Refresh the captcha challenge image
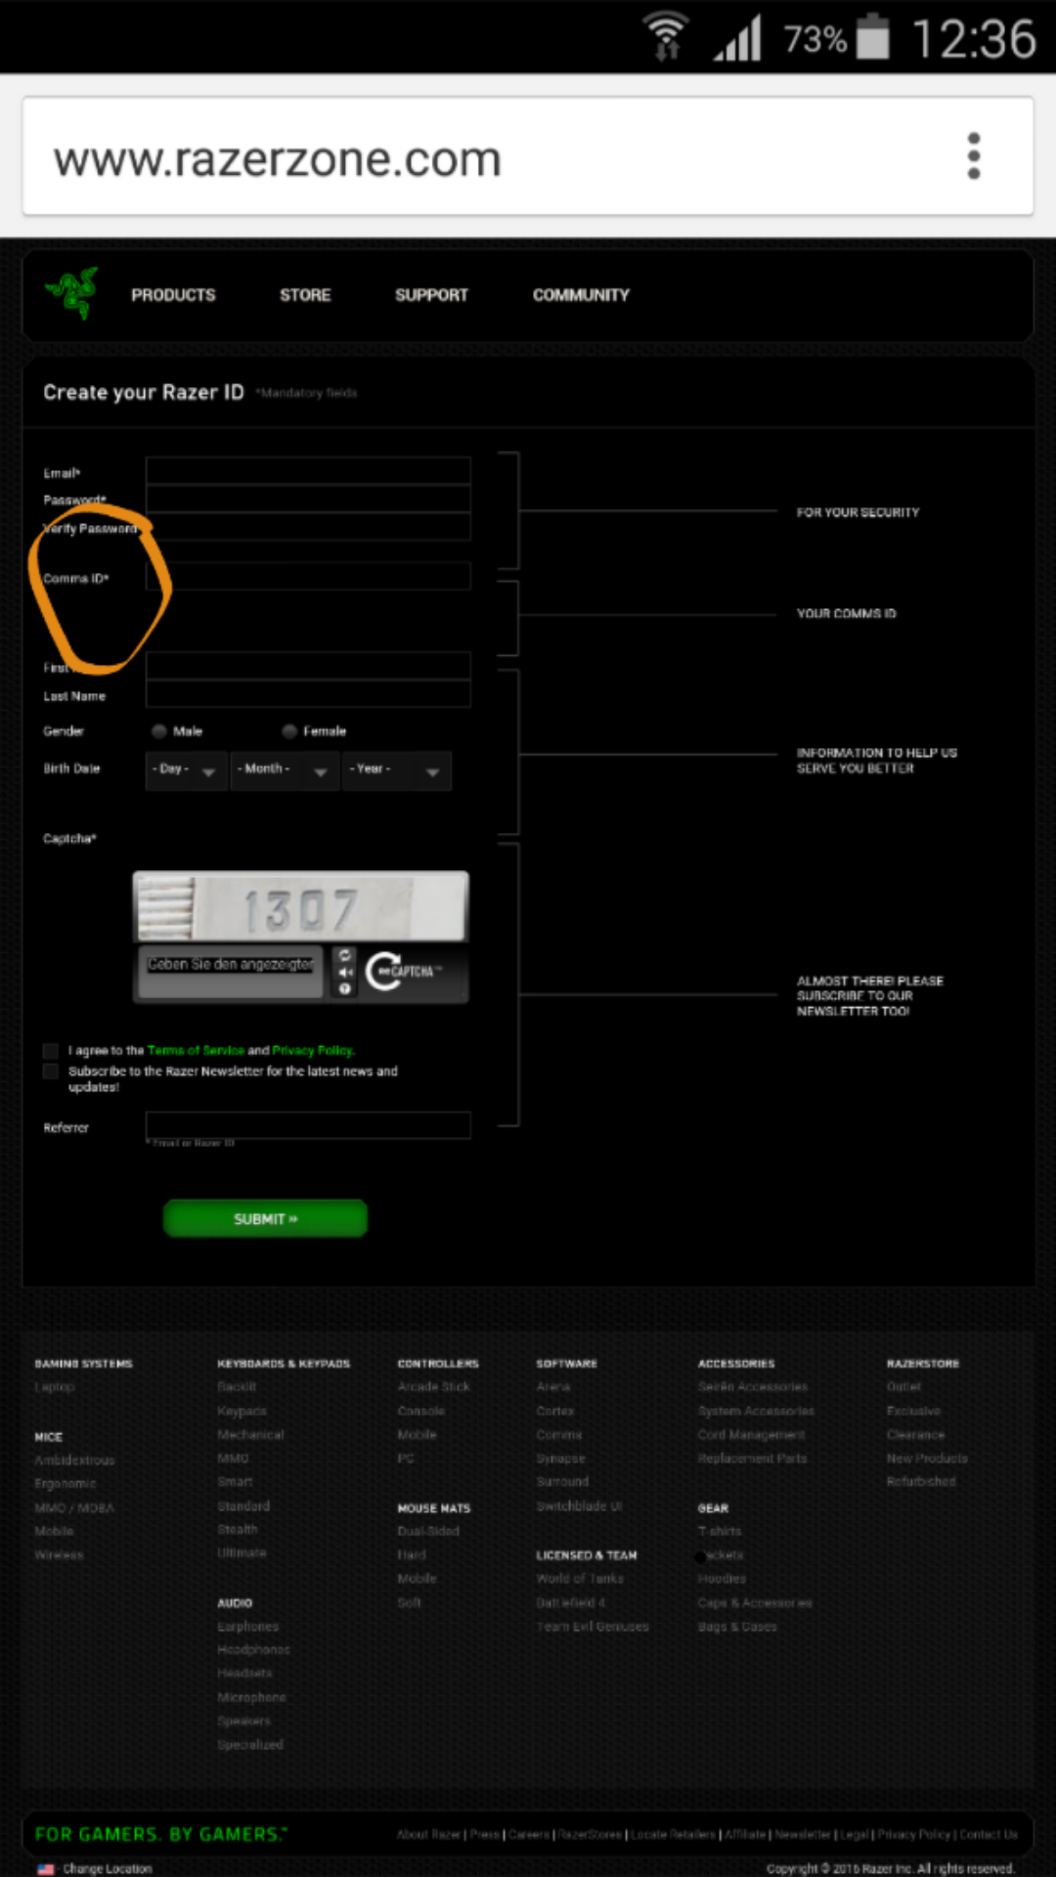This screenshot has width=1056, height=1877. [x=345, y=955]
